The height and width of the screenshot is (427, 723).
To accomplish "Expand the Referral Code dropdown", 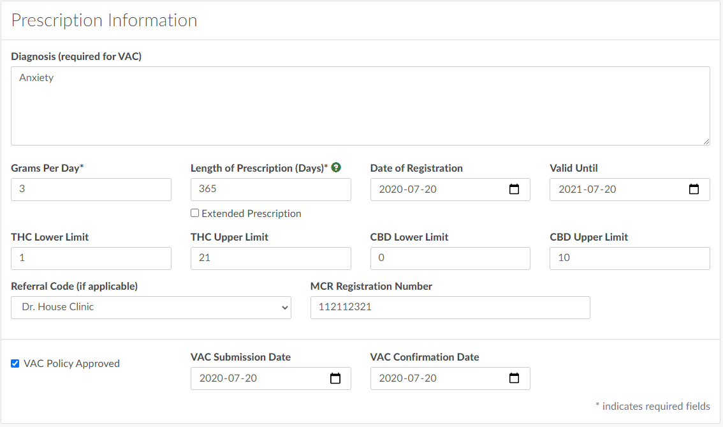I will coord(150,307).
